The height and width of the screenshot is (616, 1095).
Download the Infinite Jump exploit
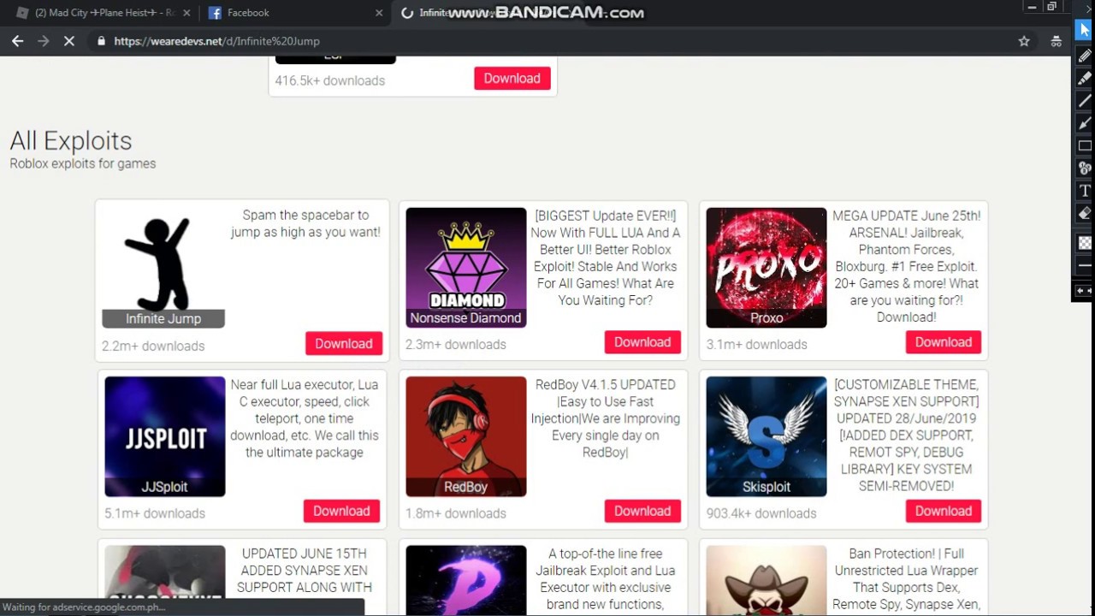point(344,343)
